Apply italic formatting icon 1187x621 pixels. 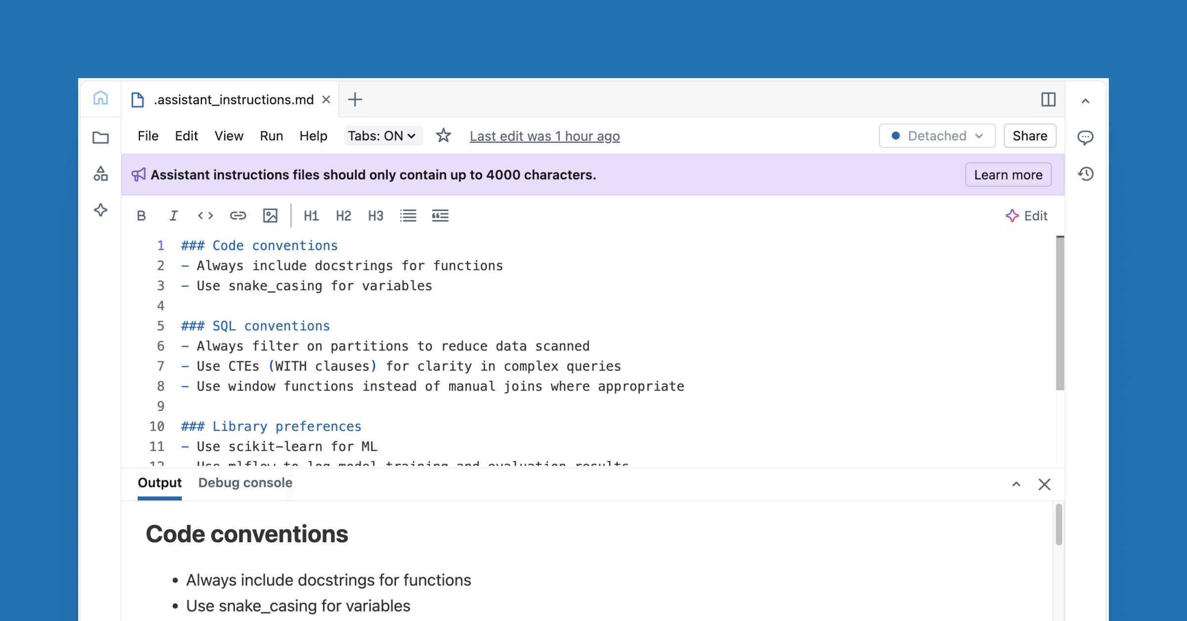173,216
